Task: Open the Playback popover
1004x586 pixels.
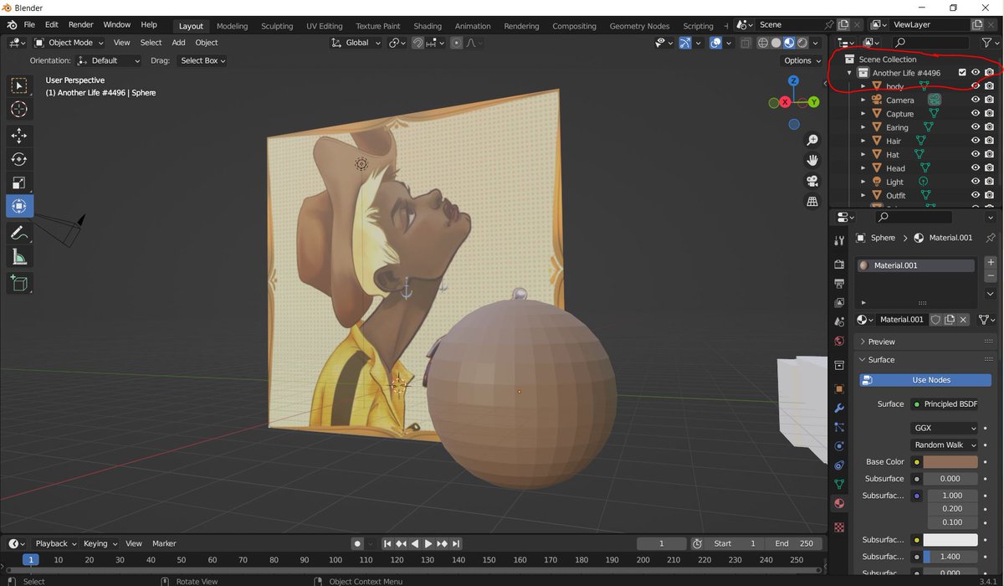Action: click(x=55, y=543)
